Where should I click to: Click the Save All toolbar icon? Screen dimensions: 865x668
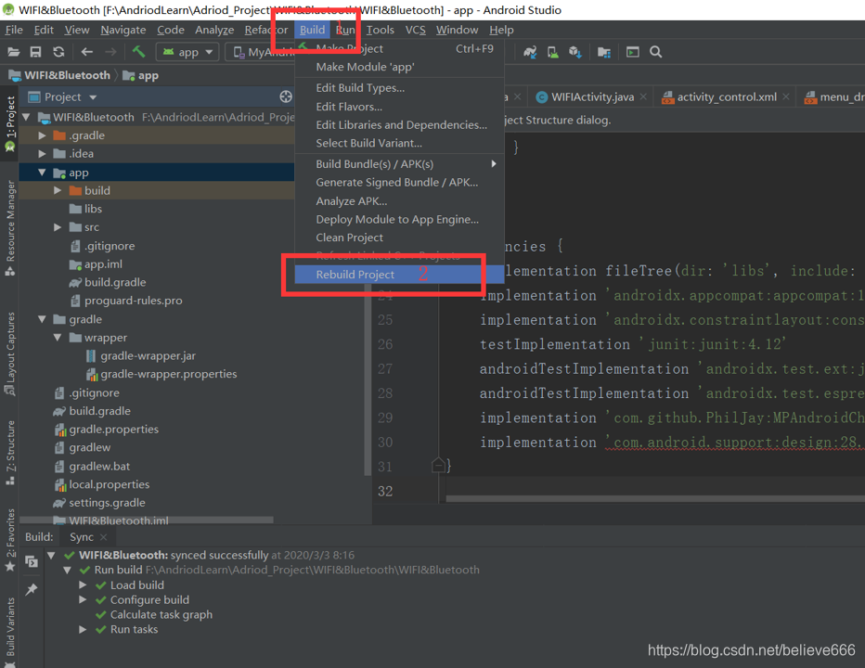(x=36, y=52)
